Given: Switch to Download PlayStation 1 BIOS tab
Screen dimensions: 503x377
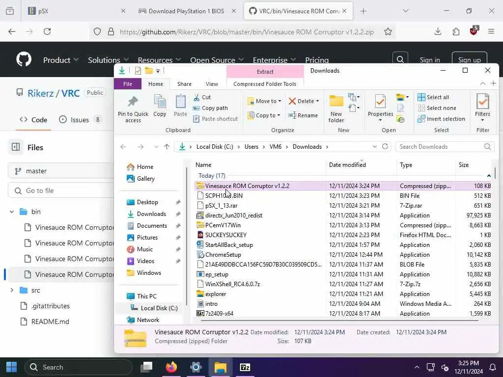Looking at the screenshot, I should tap(186, 11).
